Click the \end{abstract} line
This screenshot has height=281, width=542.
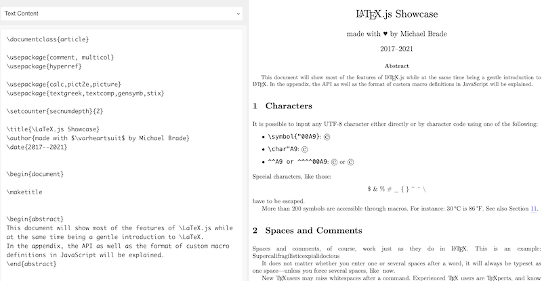[31, 264]
